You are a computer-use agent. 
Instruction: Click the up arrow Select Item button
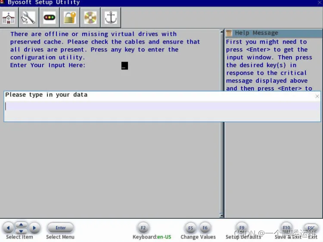21,224
